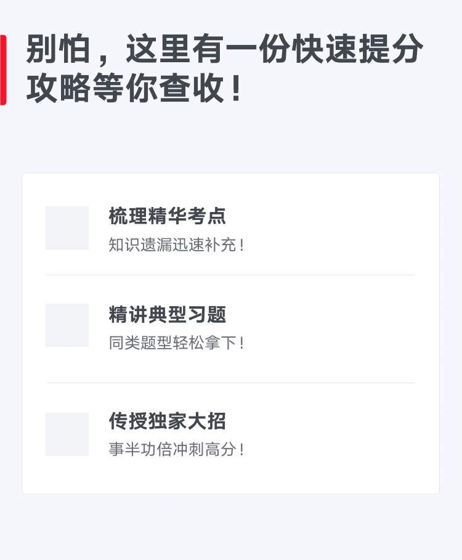
Task: Click the blank area between heading and card
Action: [230, 139]
